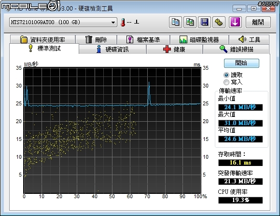Expand the HTS721010G9AT00 drive dropdown arrow
This screenshot has width=280, height=216.
[x=113, y=23]
